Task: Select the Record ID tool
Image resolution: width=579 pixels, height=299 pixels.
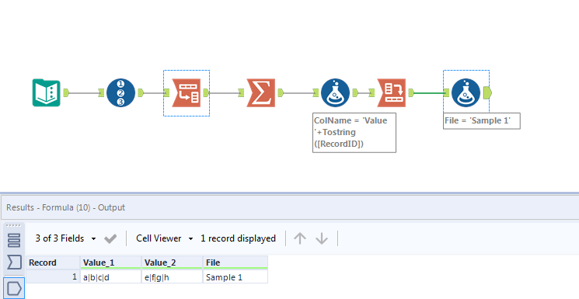Action: (120, 92)
